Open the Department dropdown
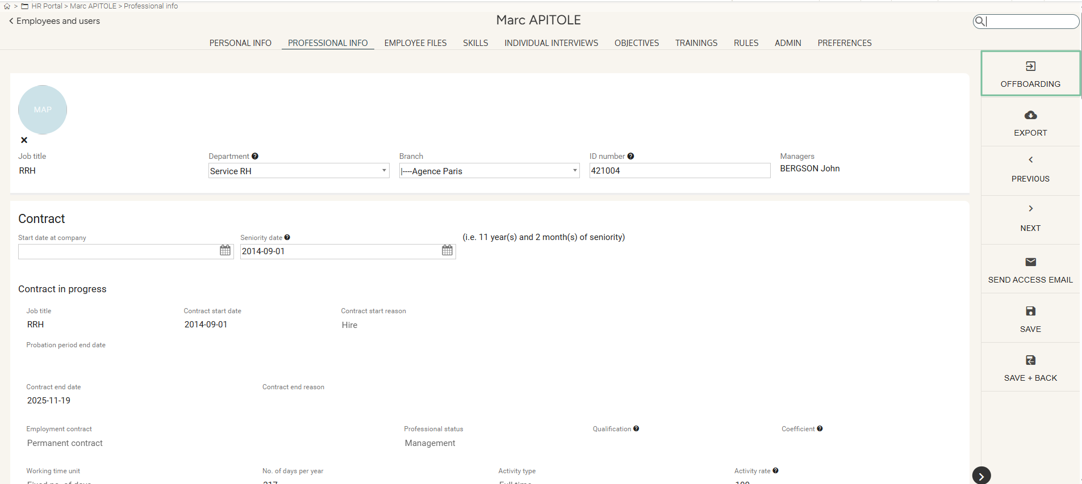The height and width of the screenshot is (484, 1082). (298, 171)
